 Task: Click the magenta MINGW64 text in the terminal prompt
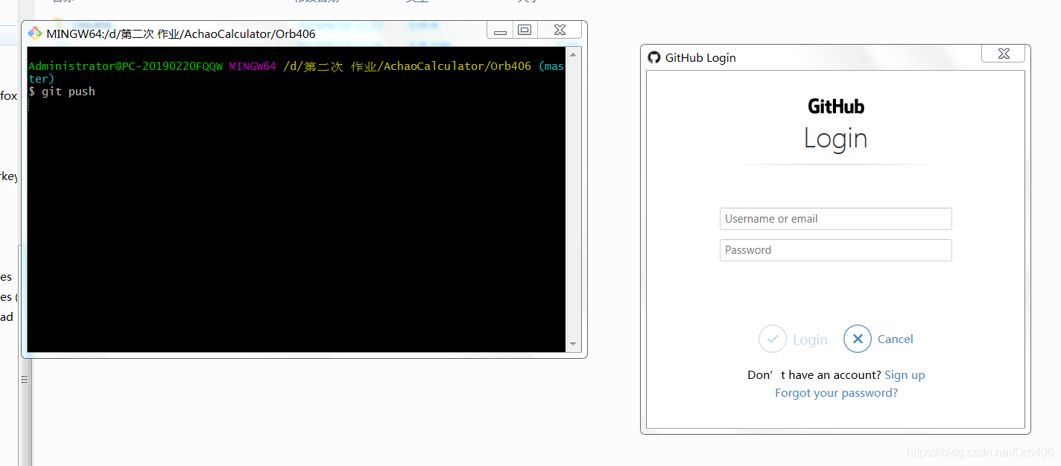tap(253, 66)
